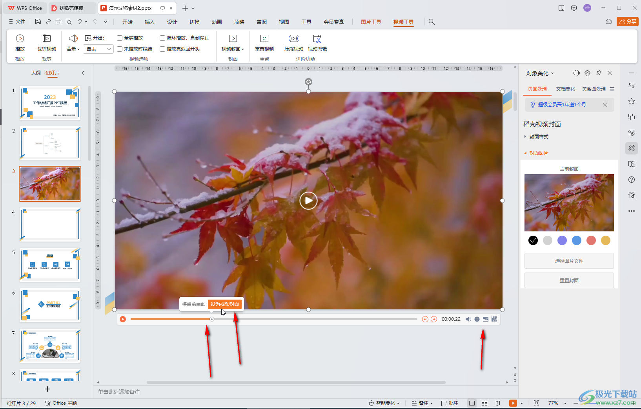
Task: Click 重置封面 button
Action: click(569, 280)
